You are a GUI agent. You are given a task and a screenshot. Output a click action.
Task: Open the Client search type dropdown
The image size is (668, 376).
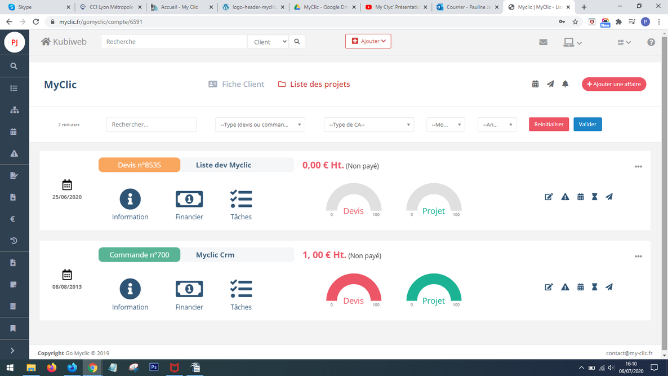[268, 42]
